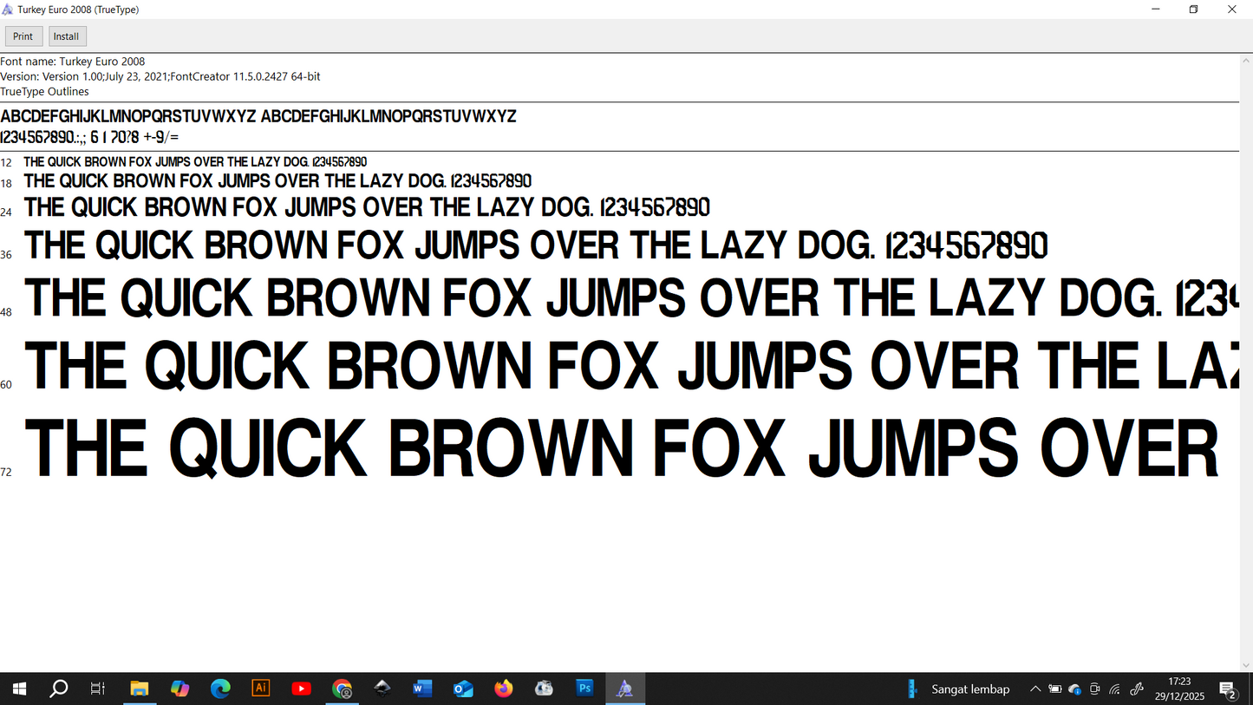The width and height of the screenshot is (1253, 705).
Task: Open Photoshop from the taskbar
Action: click(x=585, y=689)
